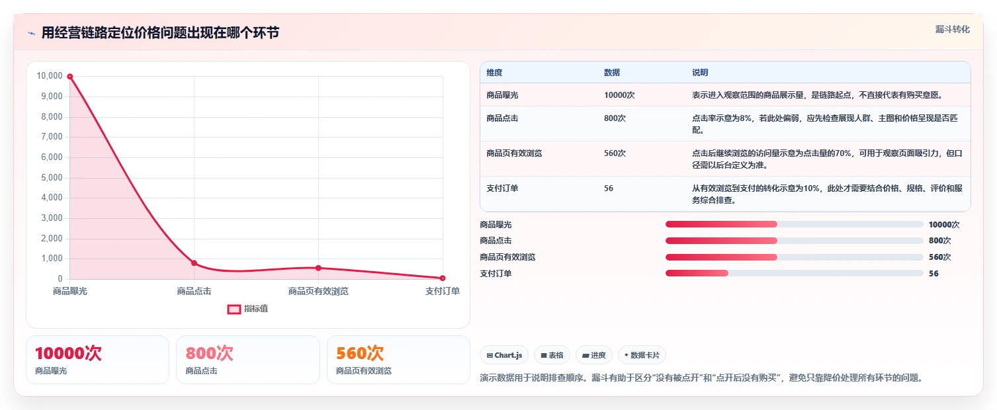The width and height of the screenshot is (997, 410).
Task: Click the 560次 商品页有效浏览 data card
Action: (x=398, y=360)
